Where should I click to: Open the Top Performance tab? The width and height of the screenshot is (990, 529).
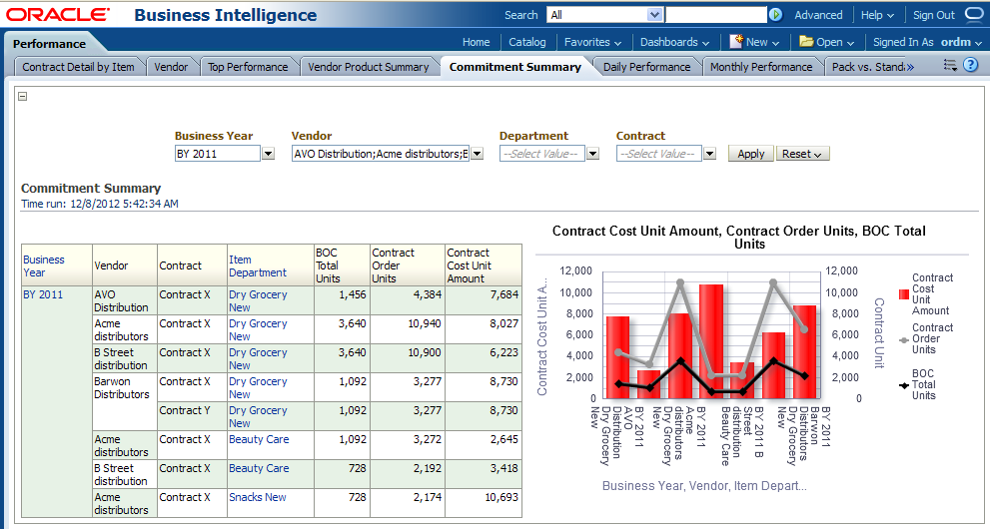pyautogui.click(x=248, y=67)
